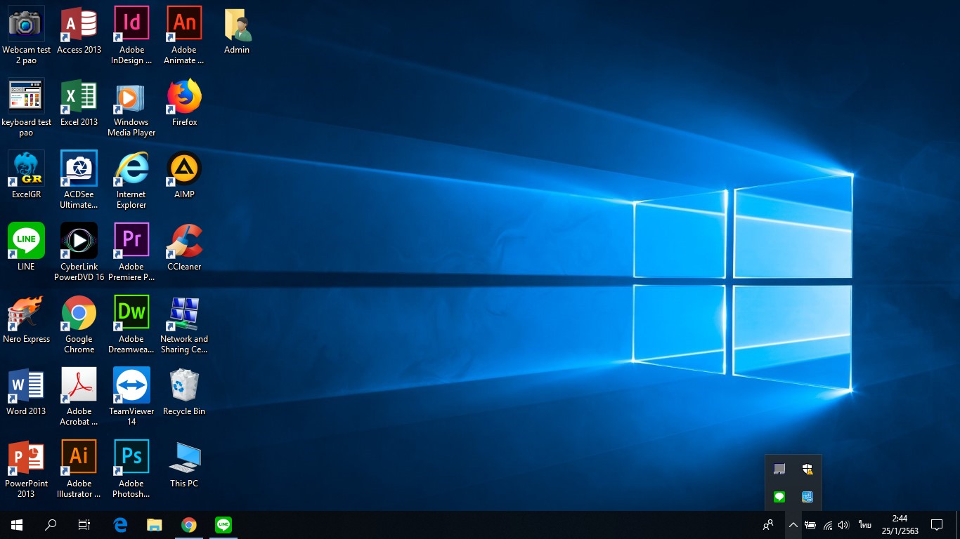Select the Word 2013 desktop shortcut

[x=26, y=392]
